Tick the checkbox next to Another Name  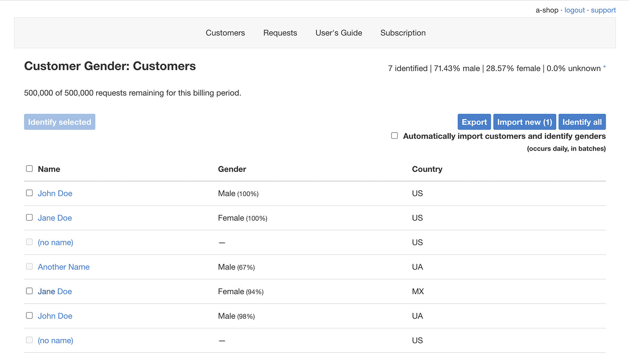pos(29,266)
